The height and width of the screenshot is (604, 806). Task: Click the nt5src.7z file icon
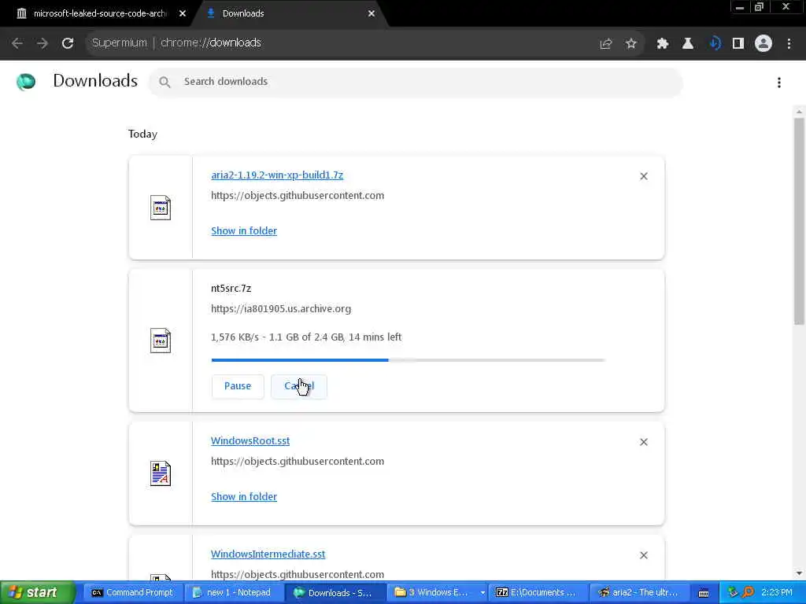click(x=161, y=341)
